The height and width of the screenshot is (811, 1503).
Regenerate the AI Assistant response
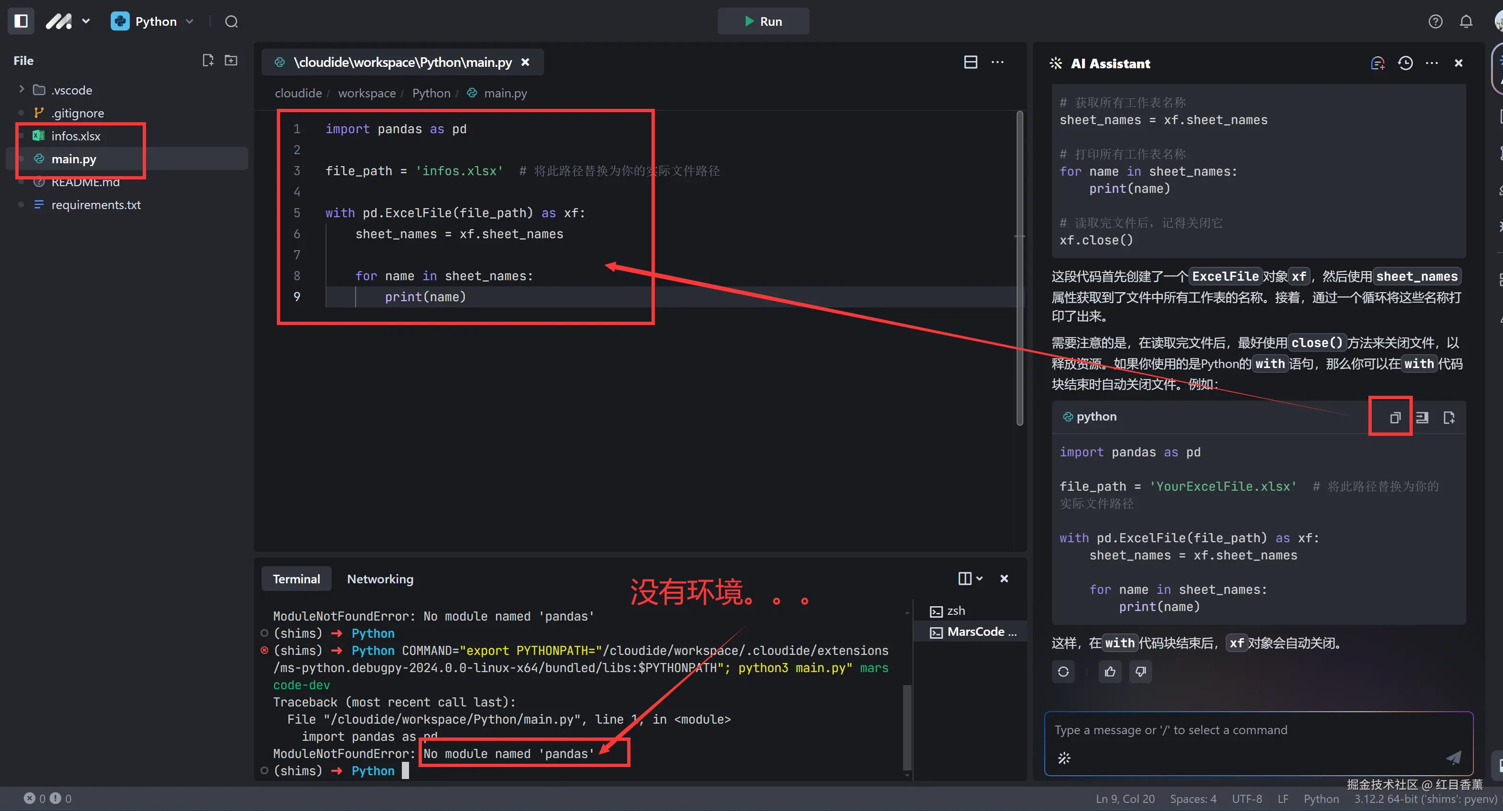(1063, 672)
